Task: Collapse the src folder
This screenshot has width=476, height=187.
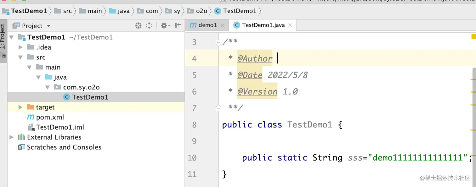Action: pos(20,57)
